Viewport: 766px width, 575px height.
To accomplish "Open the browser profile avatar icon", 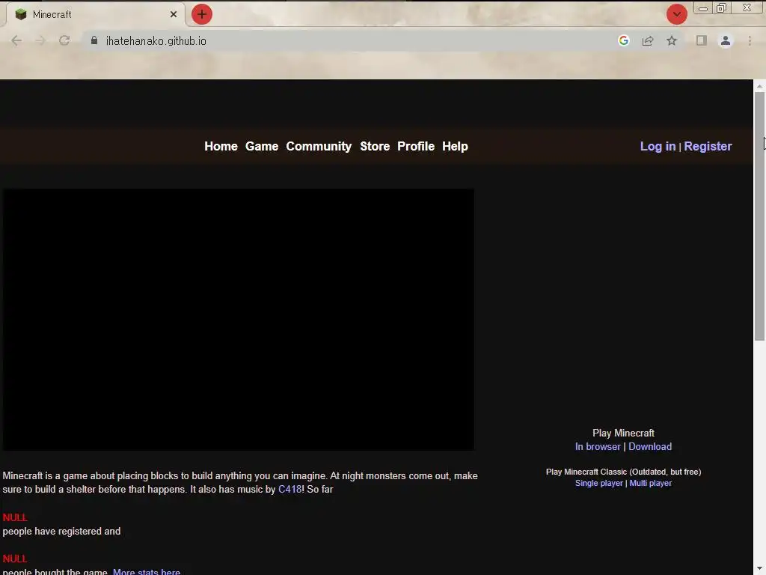I will point(726,40).
